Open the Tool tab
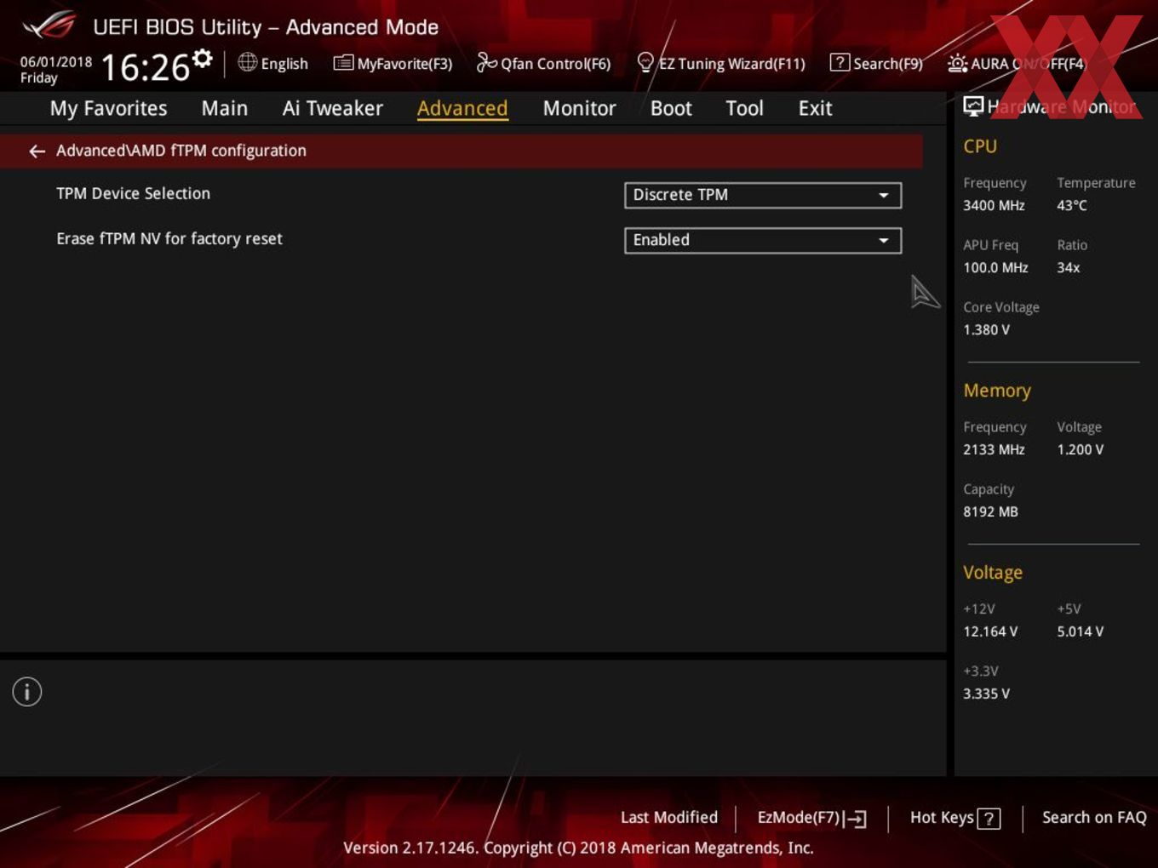Image resolution: width=1158 pixels, height=868 pixels. pyautogui.click(x=744, y=108)
